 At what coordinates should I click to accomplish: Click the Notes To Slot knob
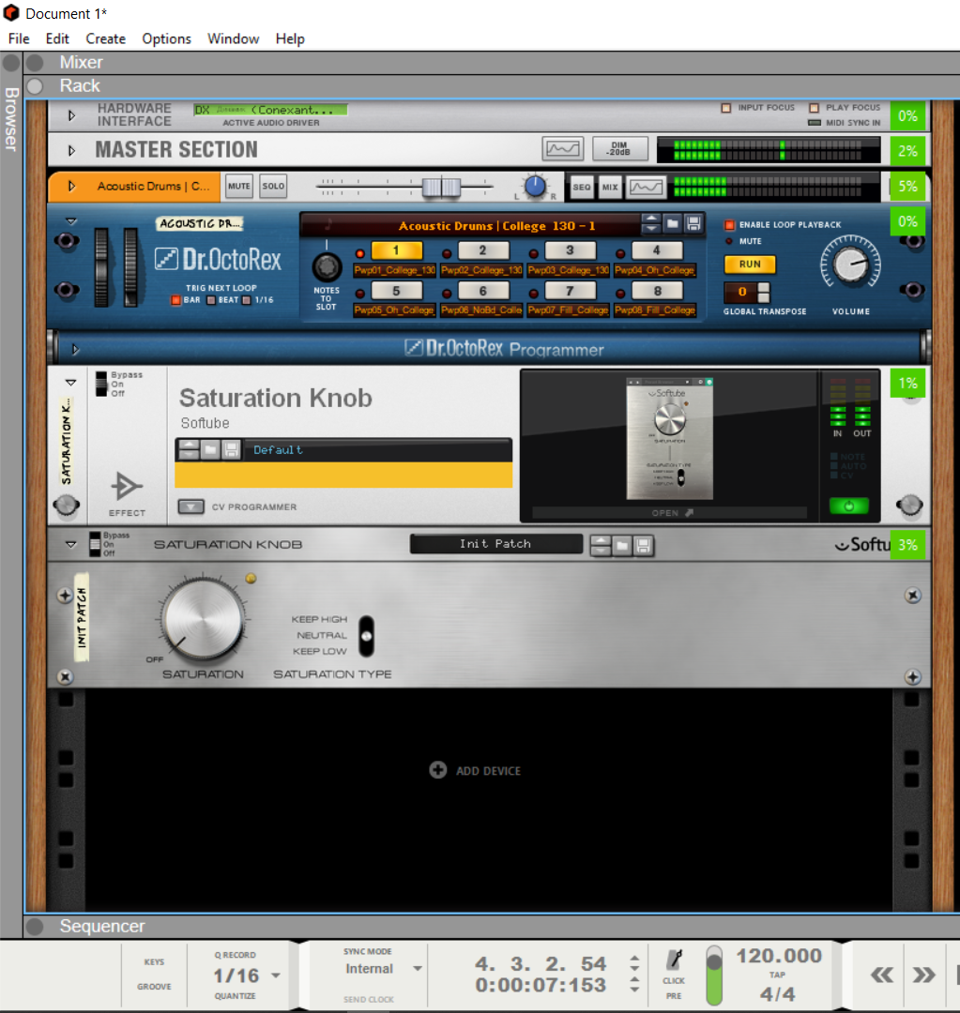click(x=327, y=265)
